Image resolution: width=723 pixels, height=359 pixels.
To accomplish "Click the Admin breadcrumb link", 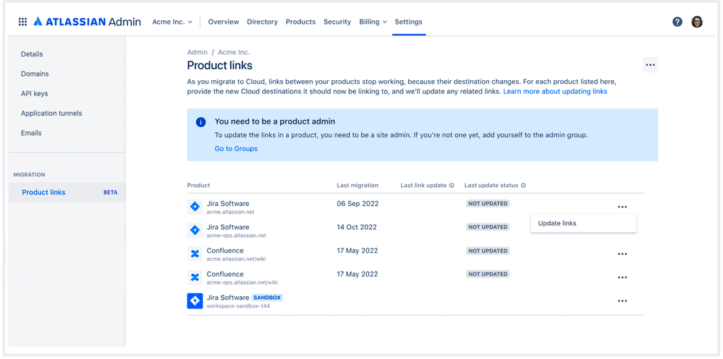I will coord(198,53).
